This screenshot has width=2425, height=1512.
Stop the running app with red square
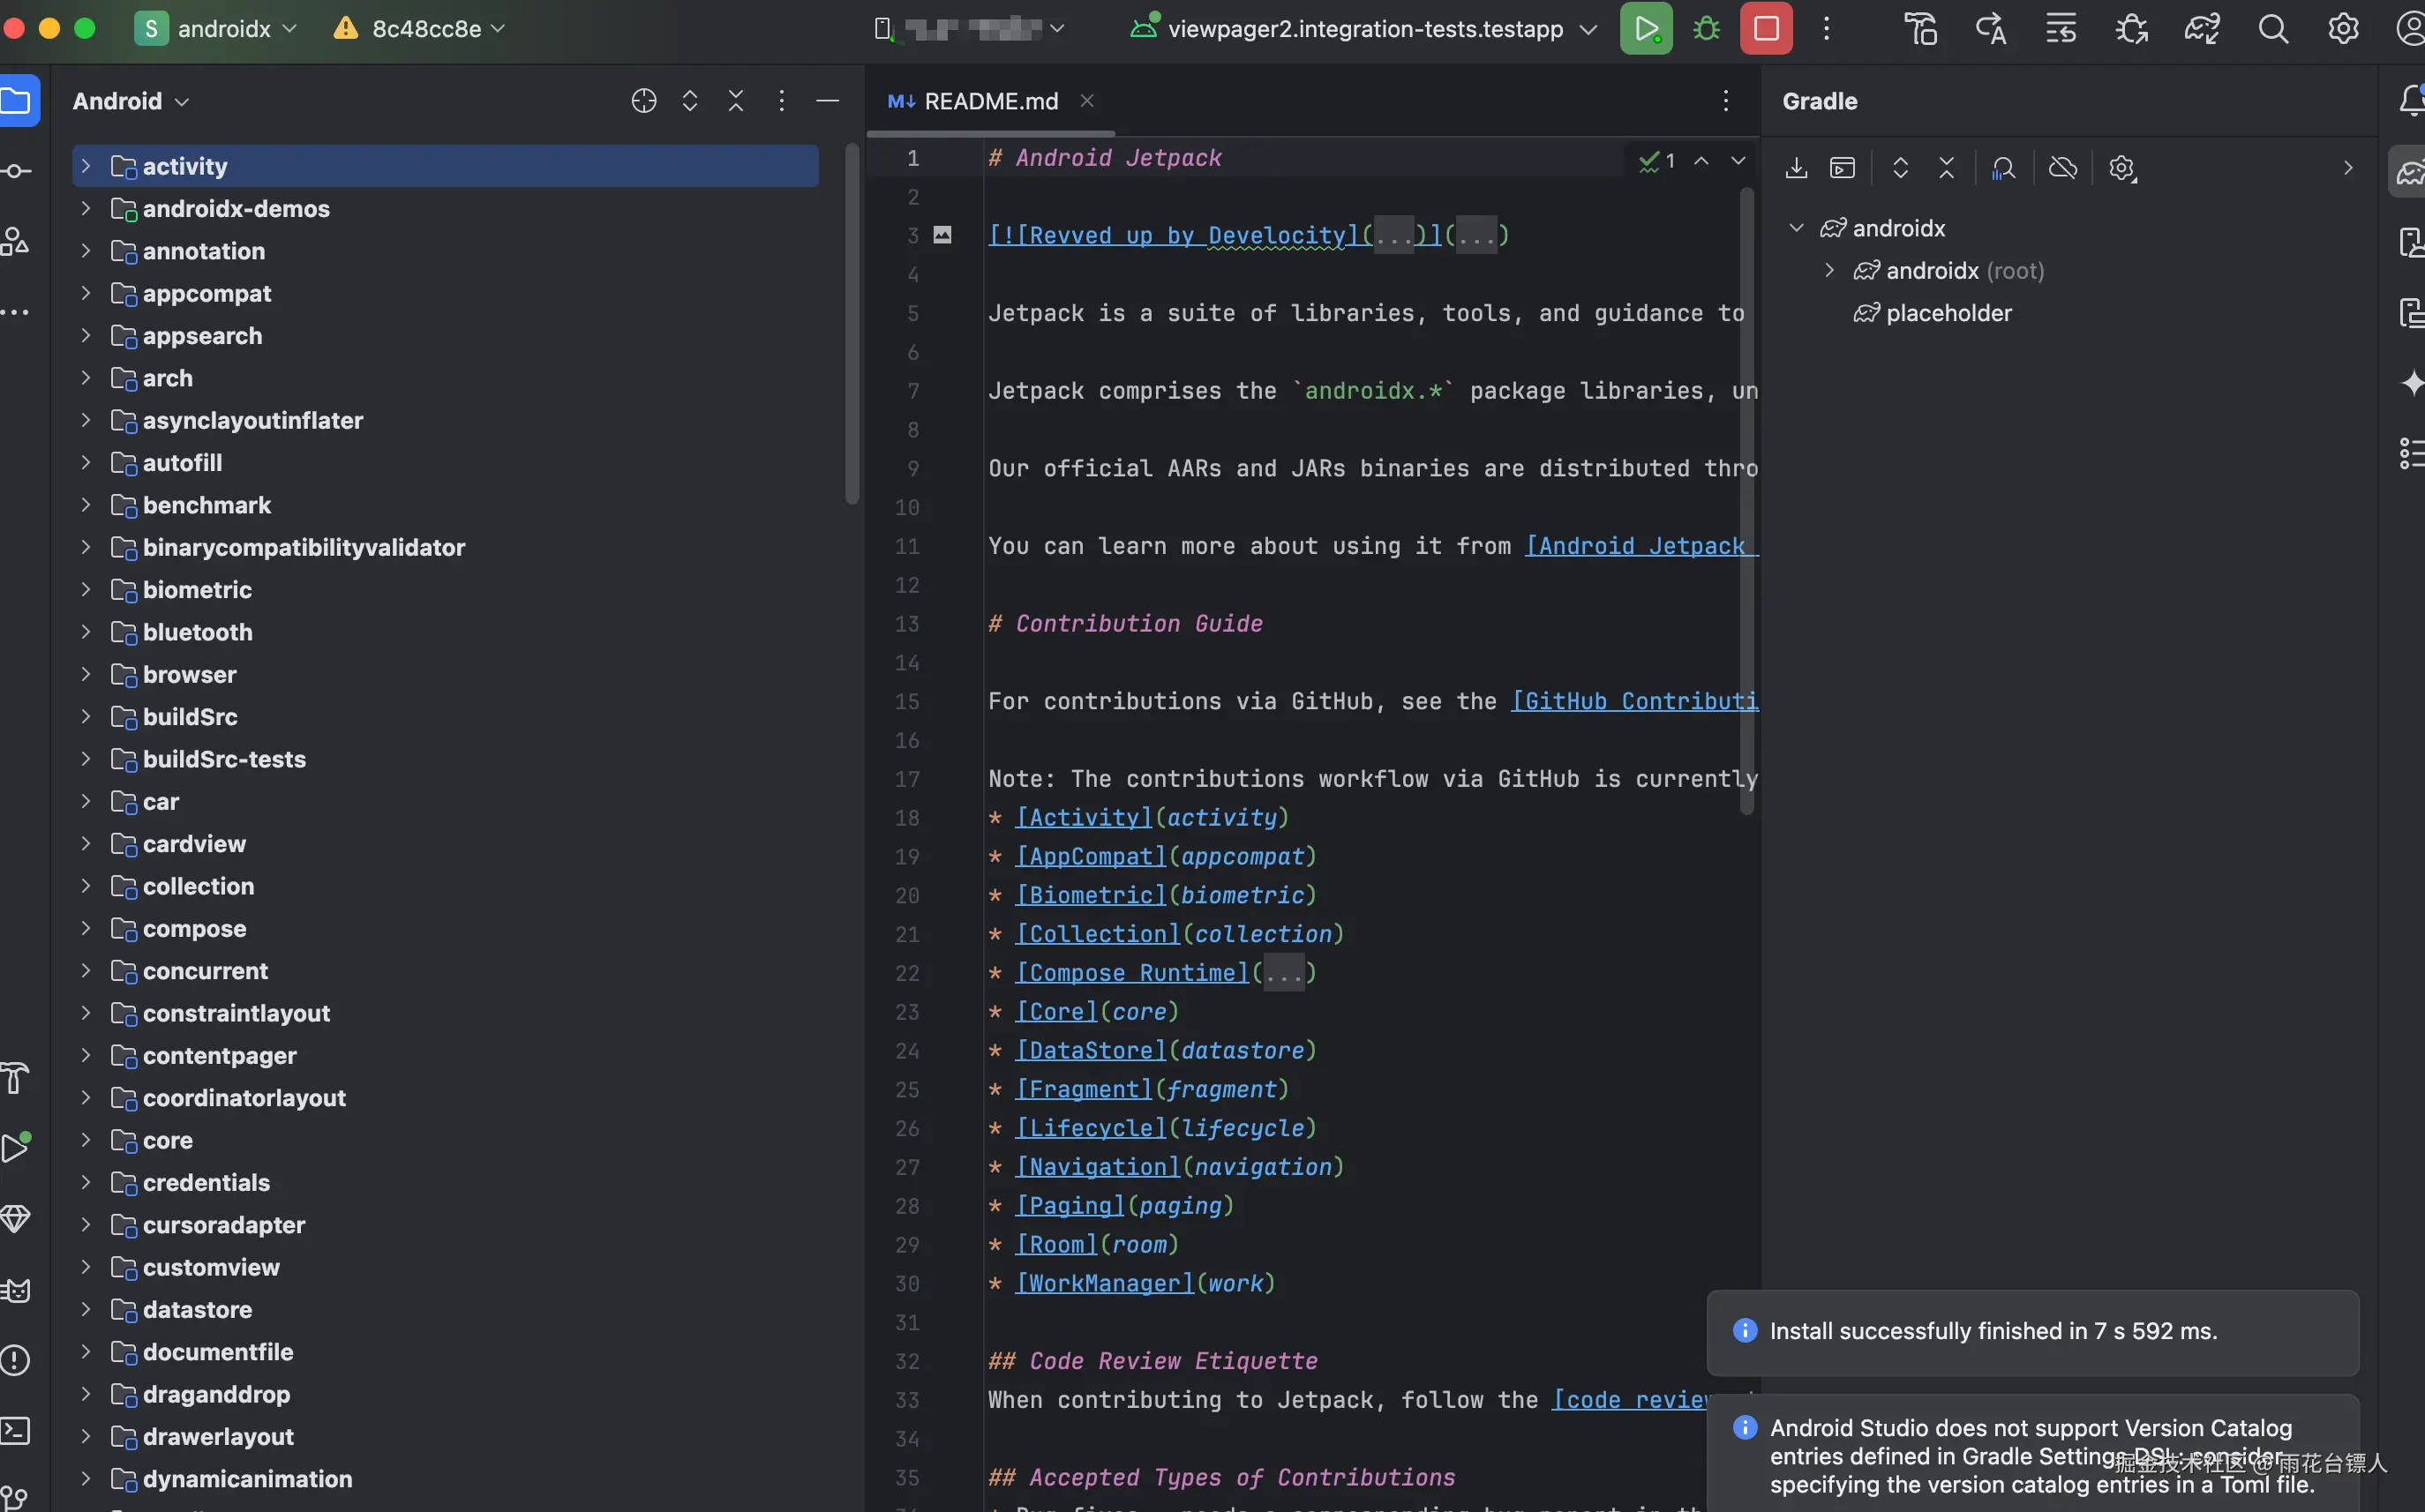[1766, 29]
